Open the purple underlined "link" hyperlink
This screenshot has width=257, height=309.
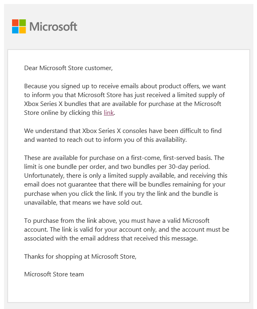click(109, 112)
